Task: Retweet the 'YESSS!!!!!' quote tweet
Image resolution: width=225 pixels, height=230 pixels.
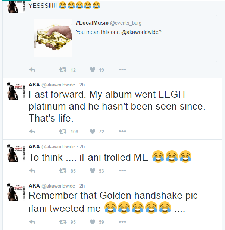Action: (x=63, y=70)
